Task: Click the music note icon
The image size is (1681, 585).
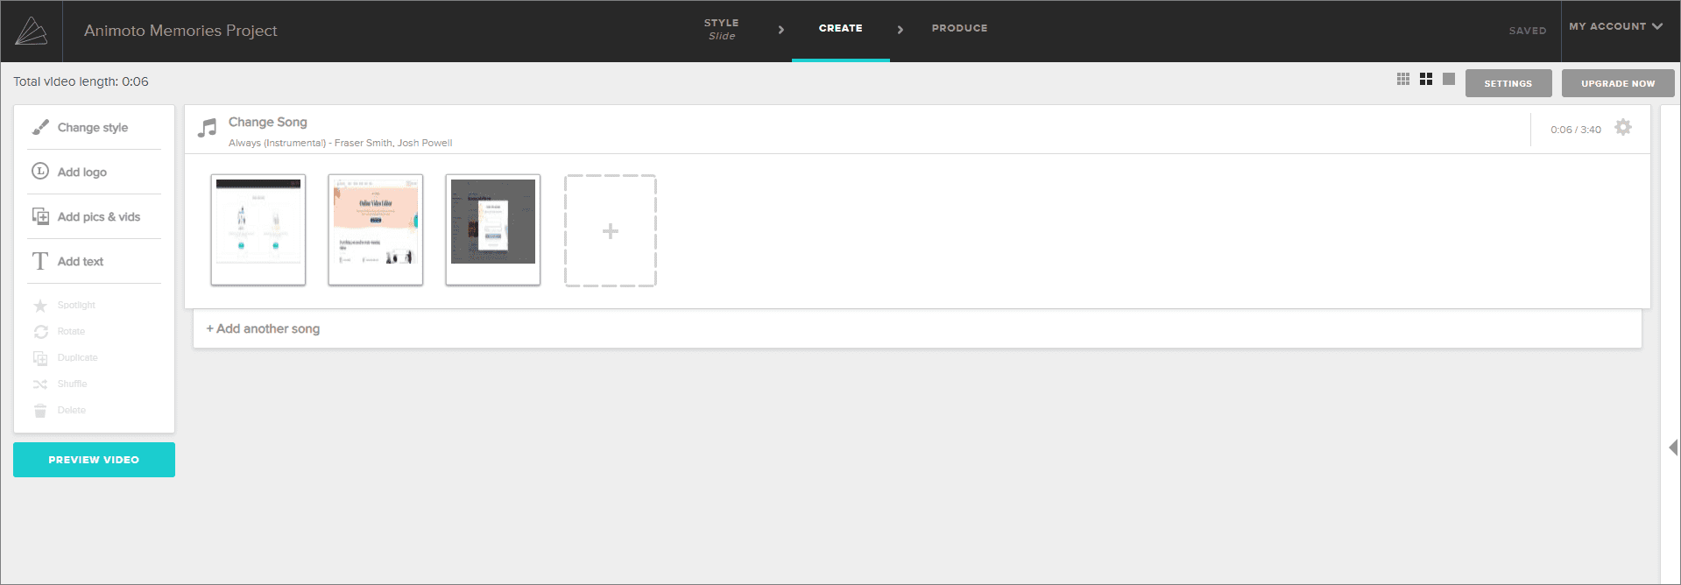Action: (x=208, y=129)
